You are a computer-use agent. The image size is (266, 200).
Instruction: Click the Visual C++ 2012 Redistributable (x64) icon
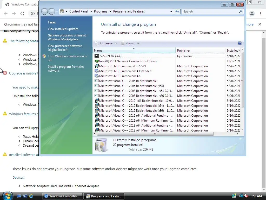pyautogui.click(x=97, y=105)
